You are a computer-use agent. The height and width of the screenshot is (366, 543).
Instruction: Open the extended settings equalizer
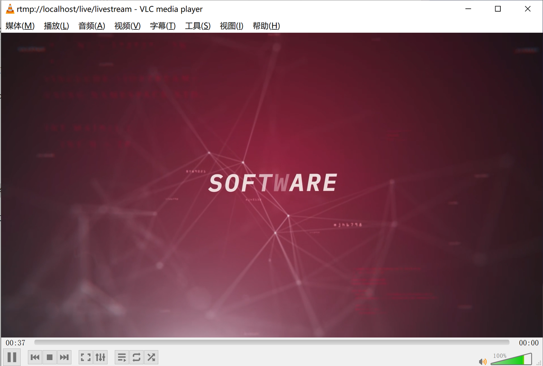[100, 357]
